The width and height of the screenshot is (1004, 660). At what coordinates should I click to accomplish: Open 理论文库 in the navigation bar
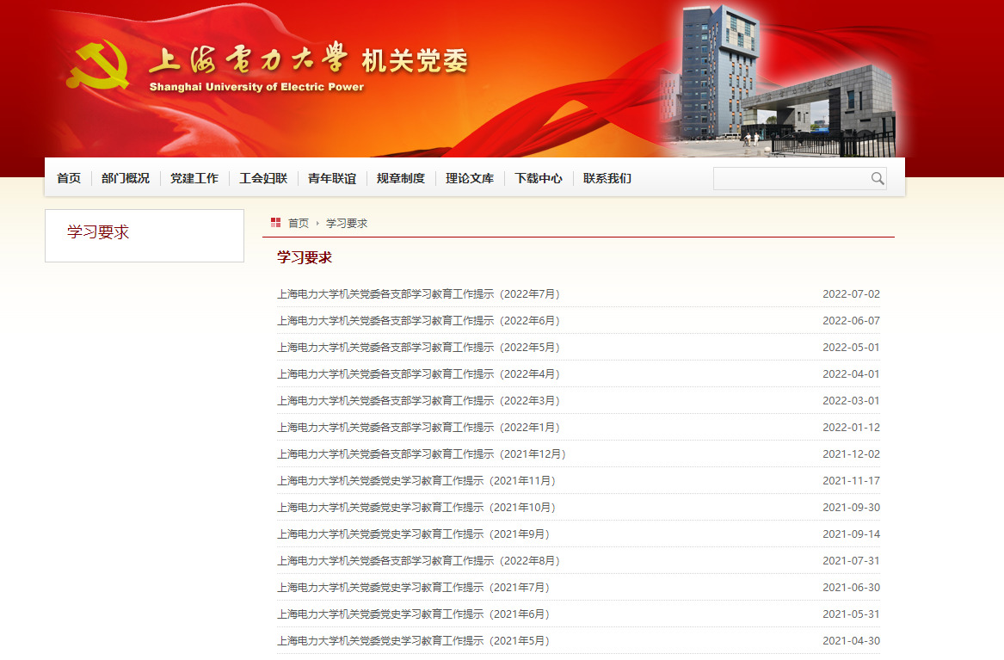click(470, 179)
